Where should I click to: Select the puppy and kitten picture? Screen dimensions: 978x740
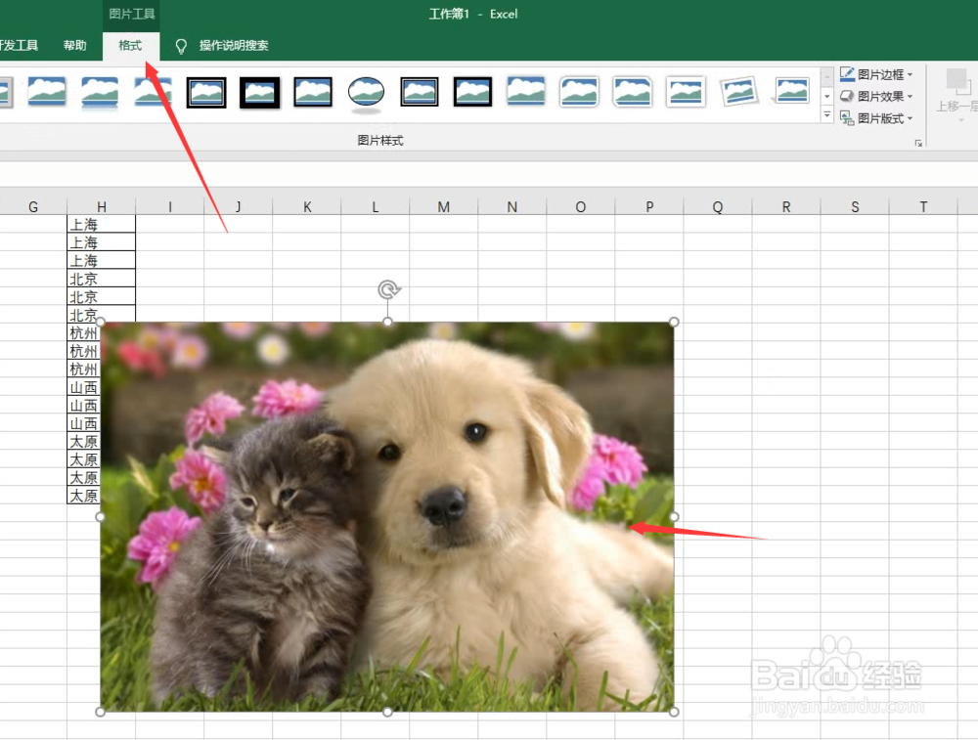[386, 517]
